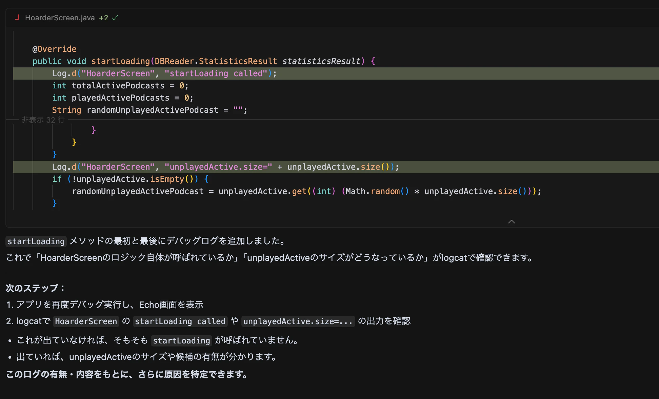Click the startLoading chip in the bullet list
Image resolution: width=659 pixels, height=399 pixels.
(x=181, y=340)
